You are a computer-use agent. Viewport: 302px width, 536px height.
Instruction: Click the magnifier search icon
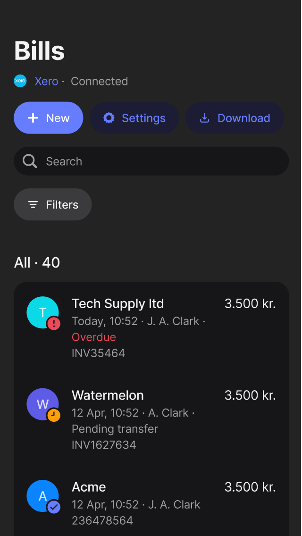pos(30,161)
